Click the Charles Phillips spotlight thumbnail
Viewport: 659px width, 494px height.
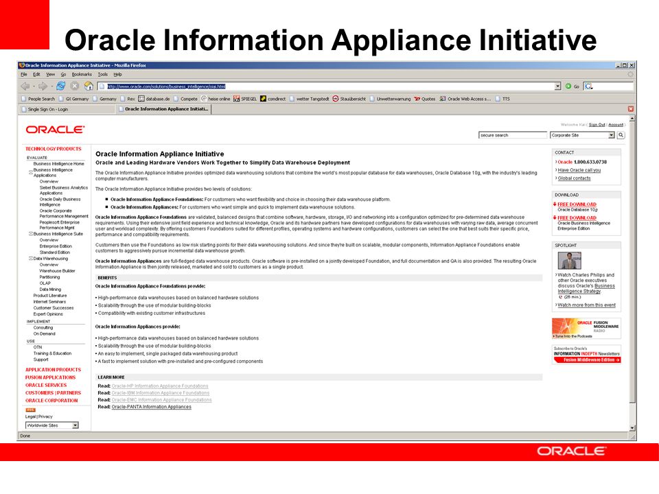[569, 261]
